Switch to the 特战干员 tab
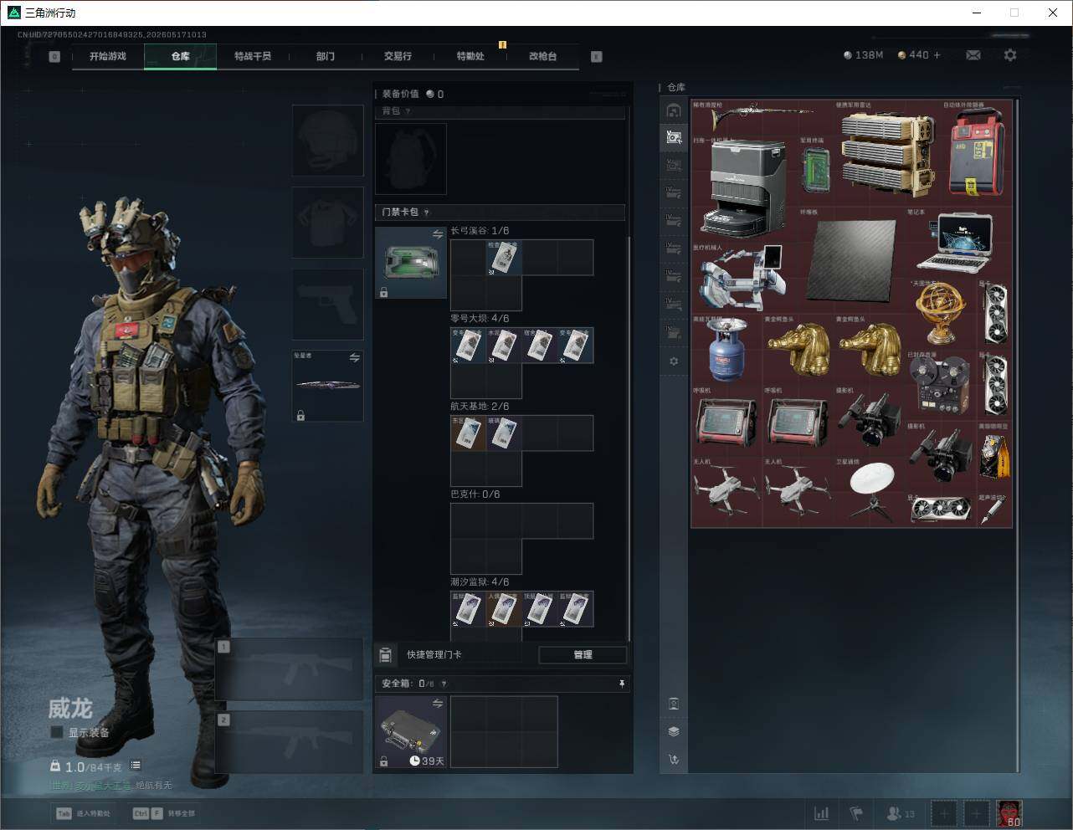Image resolution: width=1073 pixels, height=830 pixels. tap(253, 56)
